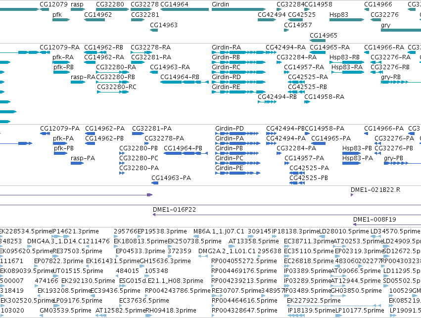Select protein CG14963-PA
Screen dimensions: 421x318
pos(155,183)
